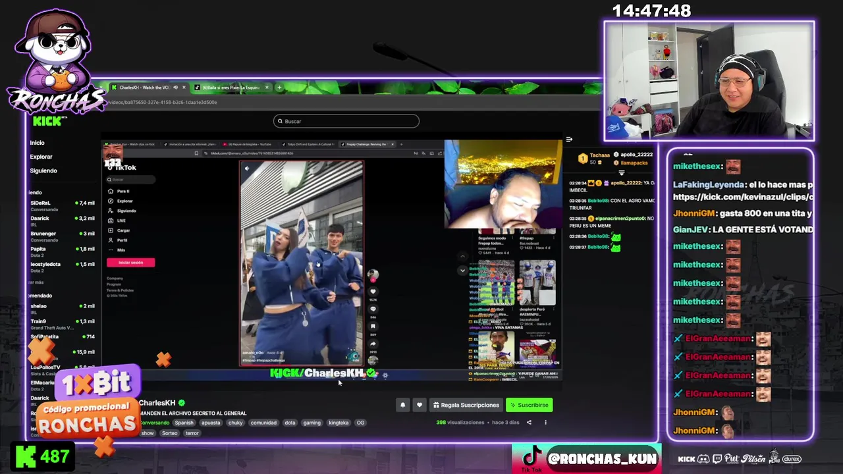Click Tachaaa top gifter entry
Image resolution: width=843 pixels, height=474 pixels.
593,158
